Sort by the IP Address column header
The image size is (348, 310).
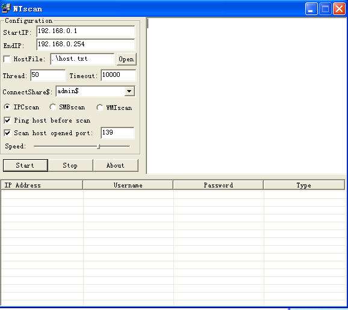pos(42,185)
